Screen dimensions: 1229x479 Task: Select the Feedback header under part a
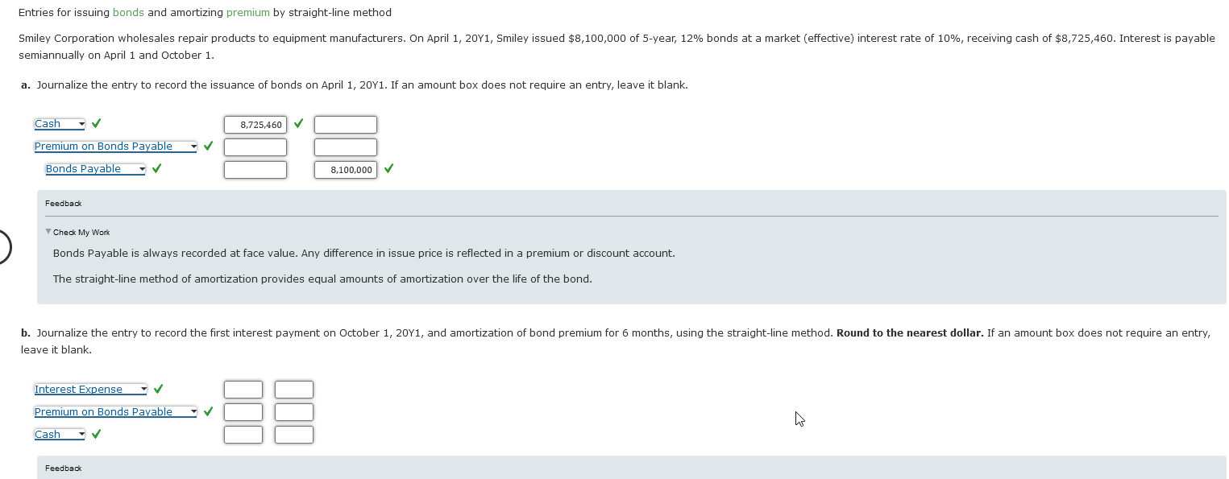coord(63,203)
